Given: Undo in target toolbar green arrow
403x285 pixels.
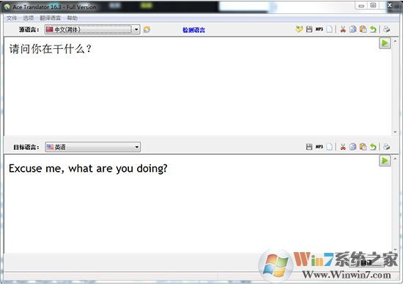Looking at the screenshot, I should 373,147.
